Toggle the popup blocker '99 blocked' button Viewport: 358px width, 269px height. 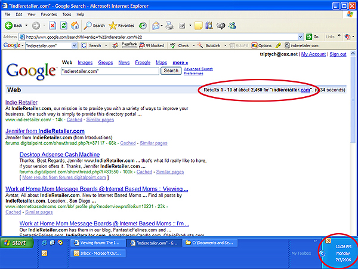[x=152, y=45]
